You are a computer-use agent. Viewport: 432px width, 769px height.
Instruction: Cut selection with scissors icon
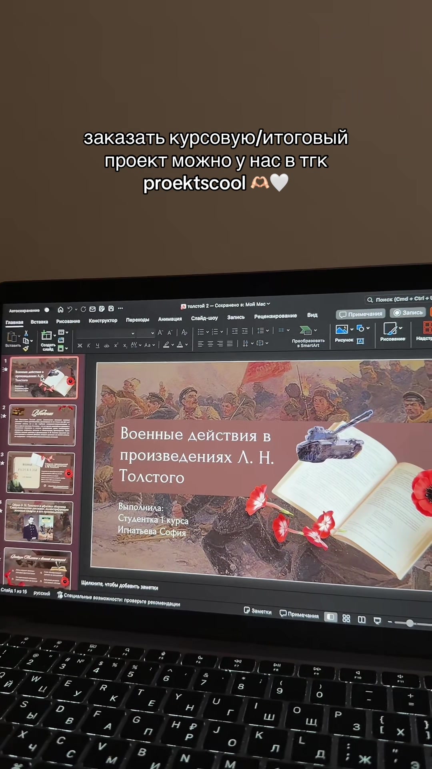click(x=26, y=333)
